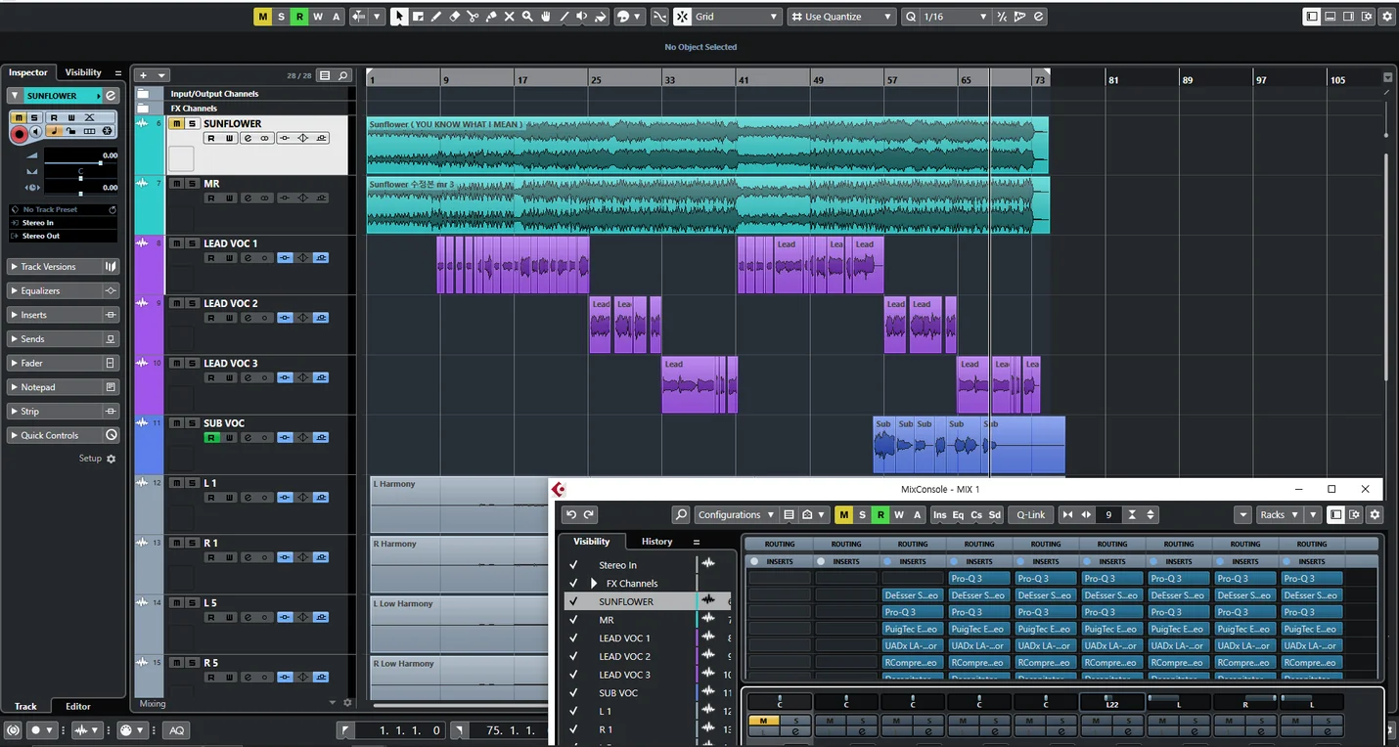Expand the Inserts section in Inspector
This screenshot has height=747, width=1399.
click(x=63, y=315)
